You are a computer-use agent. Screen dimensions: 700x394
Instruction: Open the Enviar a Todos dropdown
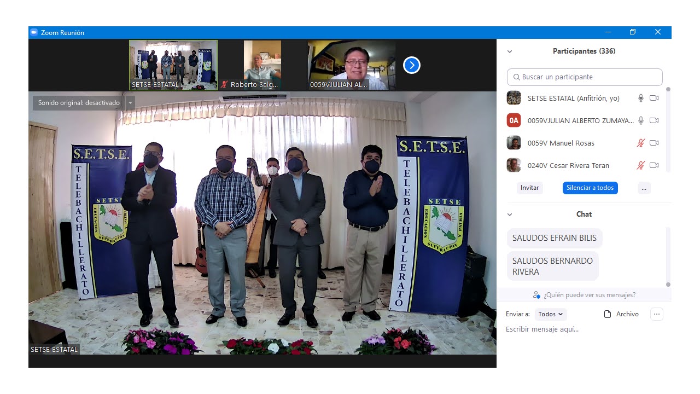coord(551,314)
